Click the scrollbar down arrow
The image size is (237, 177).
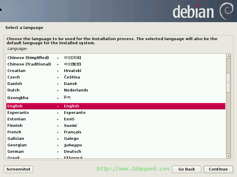(x=228, y=156)
